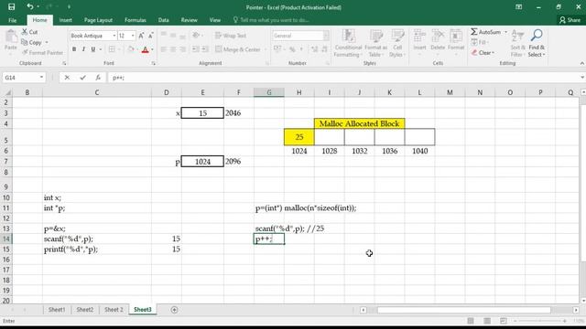
Task: Click the Insert cells icon
Action: coord(419,37)
